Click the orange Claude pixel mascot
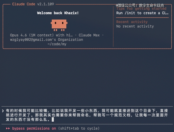Screen dimensions: 174x132 coord(59,25)
